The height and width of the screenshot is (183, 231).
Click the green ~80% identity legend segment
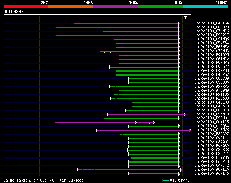[160, 6]
